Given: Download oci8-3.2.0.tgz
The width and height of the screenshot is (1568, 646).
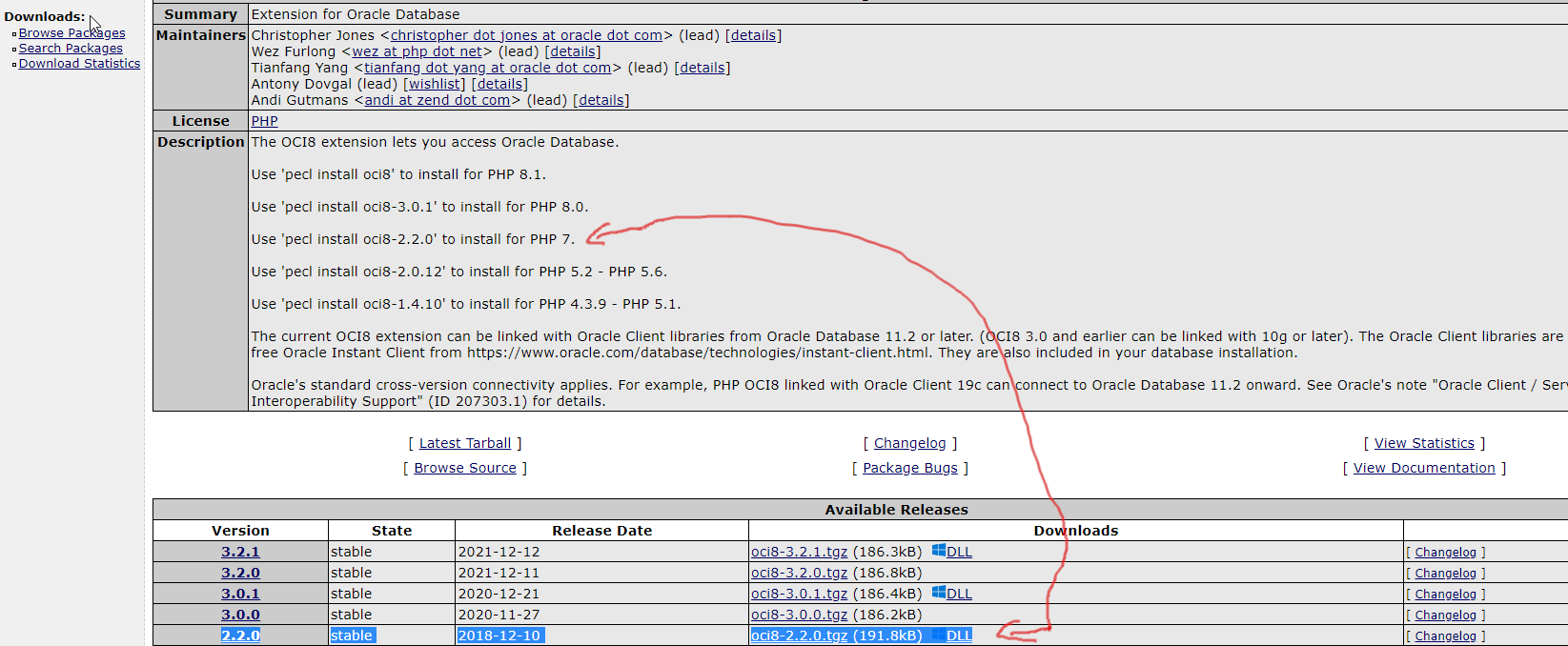Looking at the screenshot, I should click(x=799, y=573).
